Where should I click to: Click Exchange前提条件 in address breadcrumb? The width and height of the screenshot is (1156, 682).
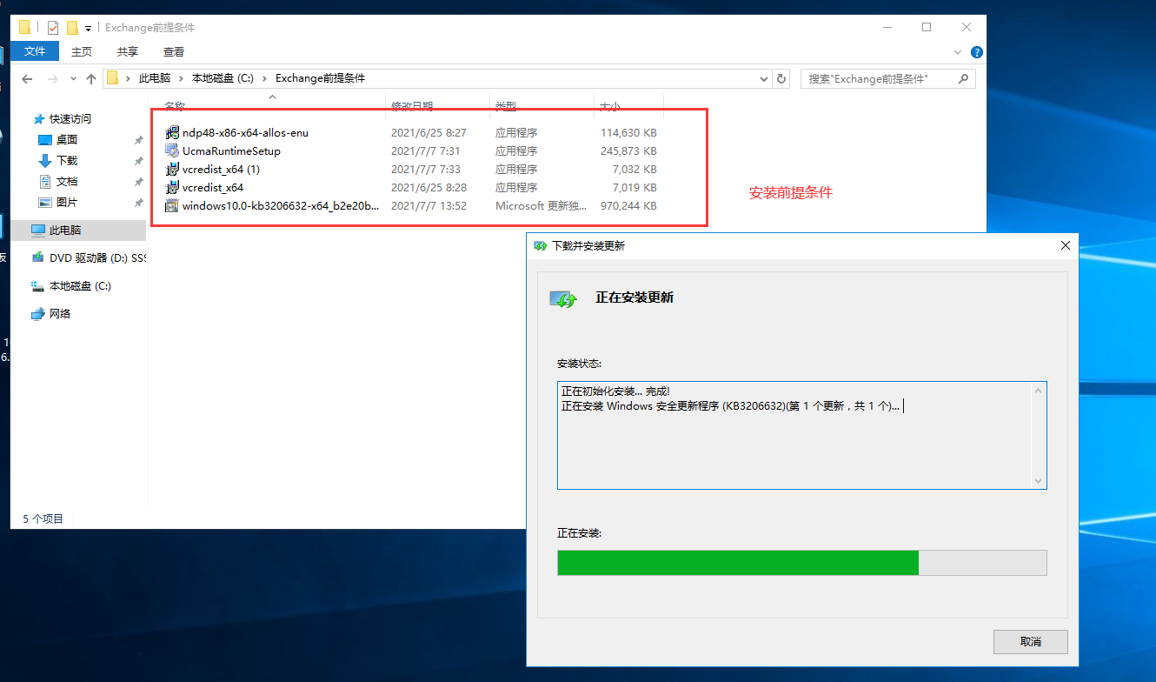click(320, 78)
